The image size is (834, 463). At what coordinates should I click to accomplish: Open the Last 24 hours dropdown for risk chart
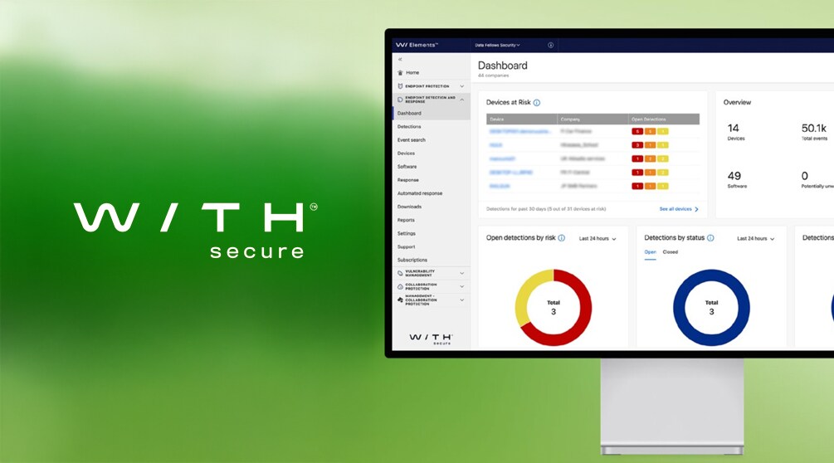pyautogui.click(x=597, y=239)
